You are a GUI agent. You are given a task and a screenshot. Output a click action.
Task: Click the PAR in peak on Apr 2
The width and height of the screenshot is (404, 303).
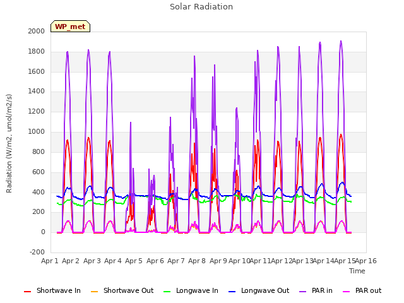point(68,52)
